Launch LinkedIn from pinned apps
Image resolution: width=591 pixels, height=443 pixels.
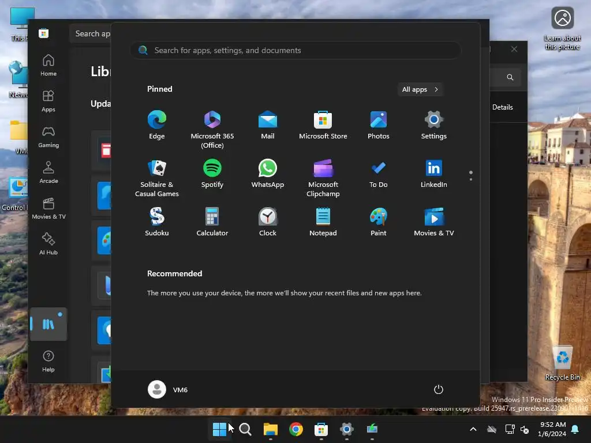pyautogui.click(x=434, y=174)
